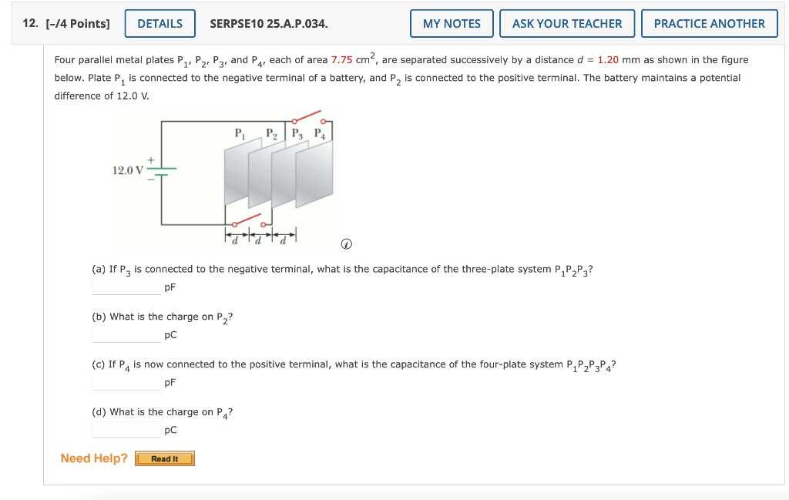Click PRACTICE ANOTHER

point(709,23)
